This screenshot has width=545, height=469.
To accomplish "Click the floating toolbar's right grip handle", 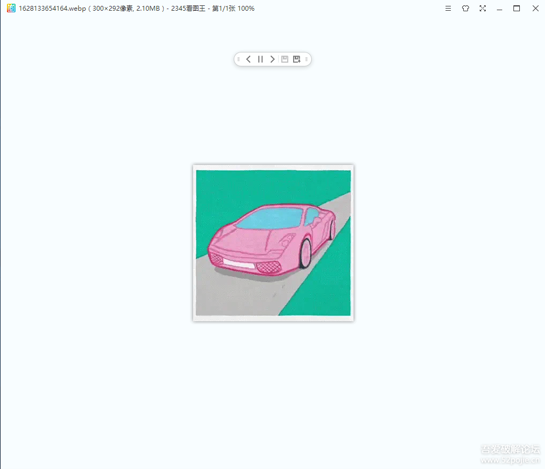I will click(x=306, y=59).
